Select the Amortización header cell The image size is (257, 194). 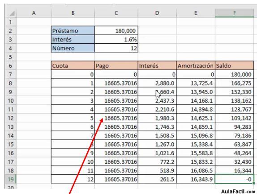[196, 66]
